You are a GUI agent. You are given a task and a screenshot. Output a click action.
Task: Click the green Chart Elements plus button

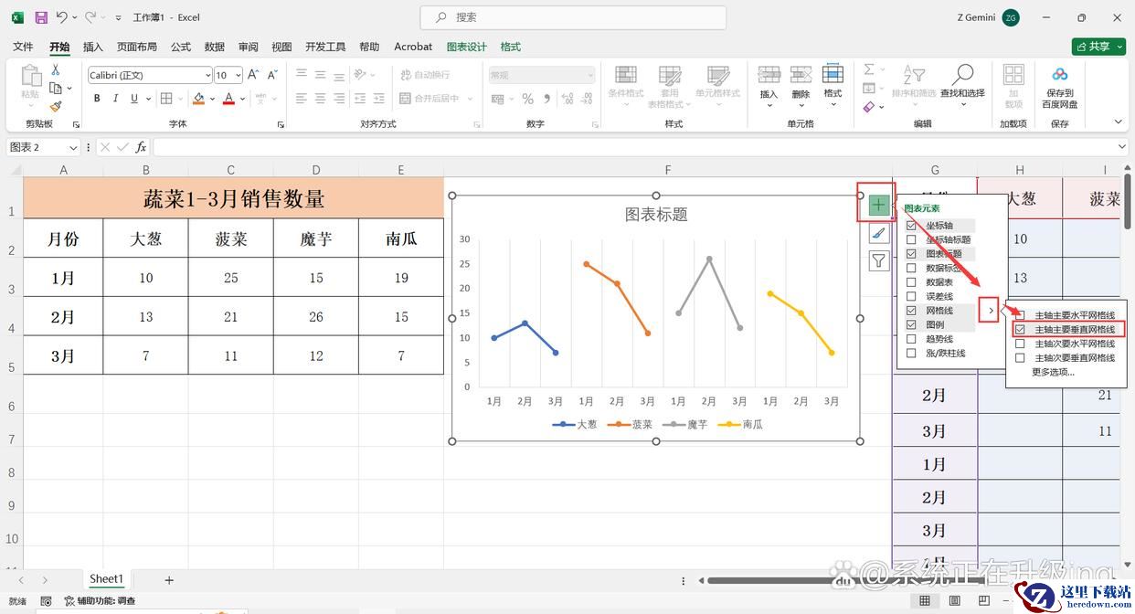[878, 205]
